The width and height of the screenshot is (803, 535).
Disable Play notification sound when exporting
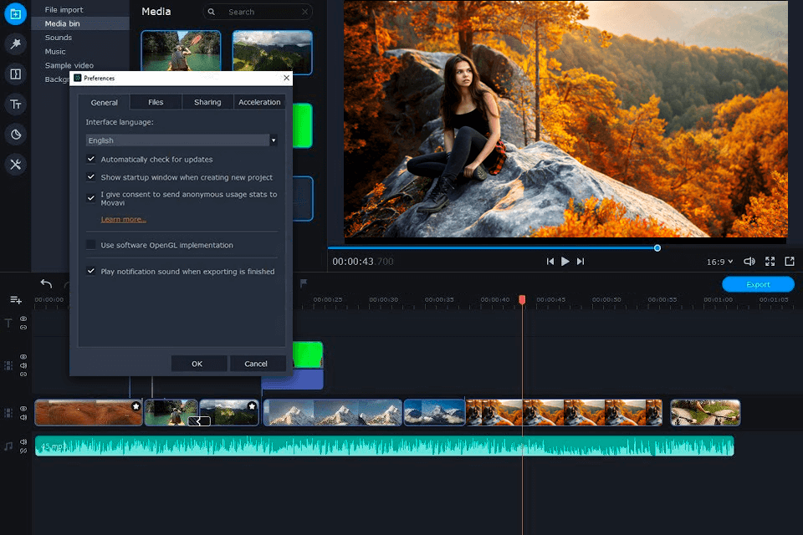tap(91, 271)
